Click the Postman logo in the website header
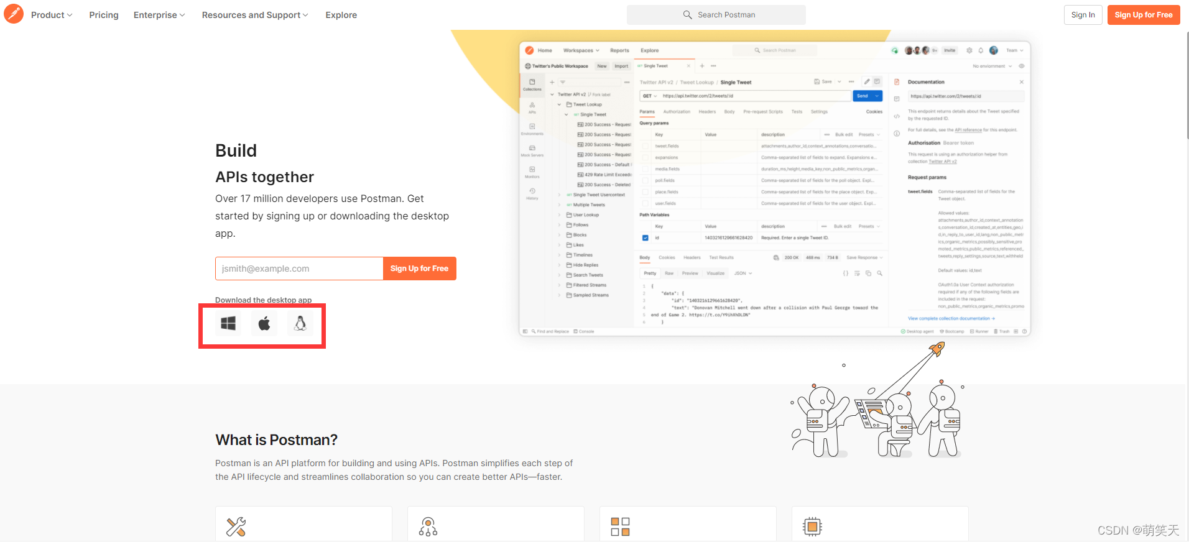Screen dimensions: 1189x542 pos(14,14)
